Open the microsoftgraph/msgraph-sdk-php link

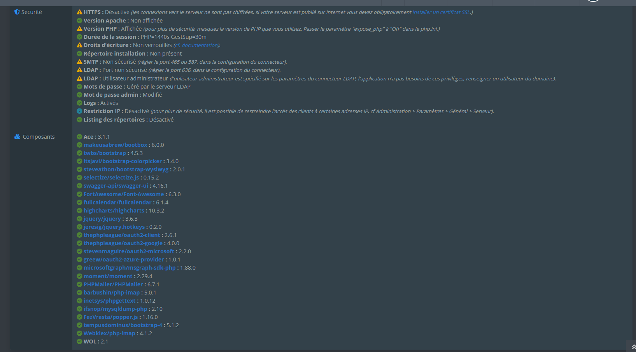tap(130, 268)
